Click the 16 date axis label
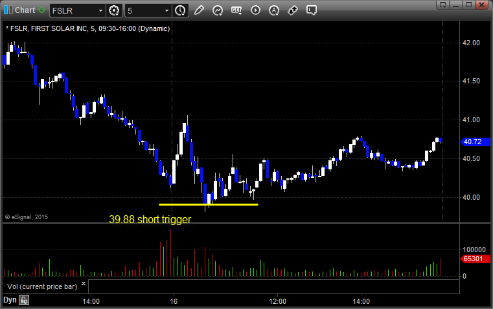The image size is (493, 309). coord(174,301)
